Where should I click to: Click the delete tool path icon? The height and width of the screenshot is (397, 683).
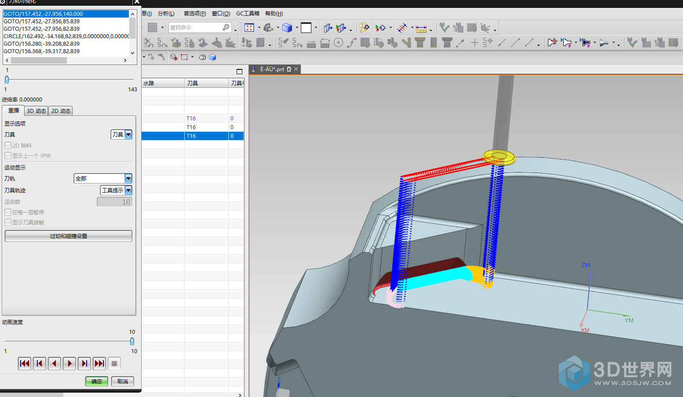(149, 43)
